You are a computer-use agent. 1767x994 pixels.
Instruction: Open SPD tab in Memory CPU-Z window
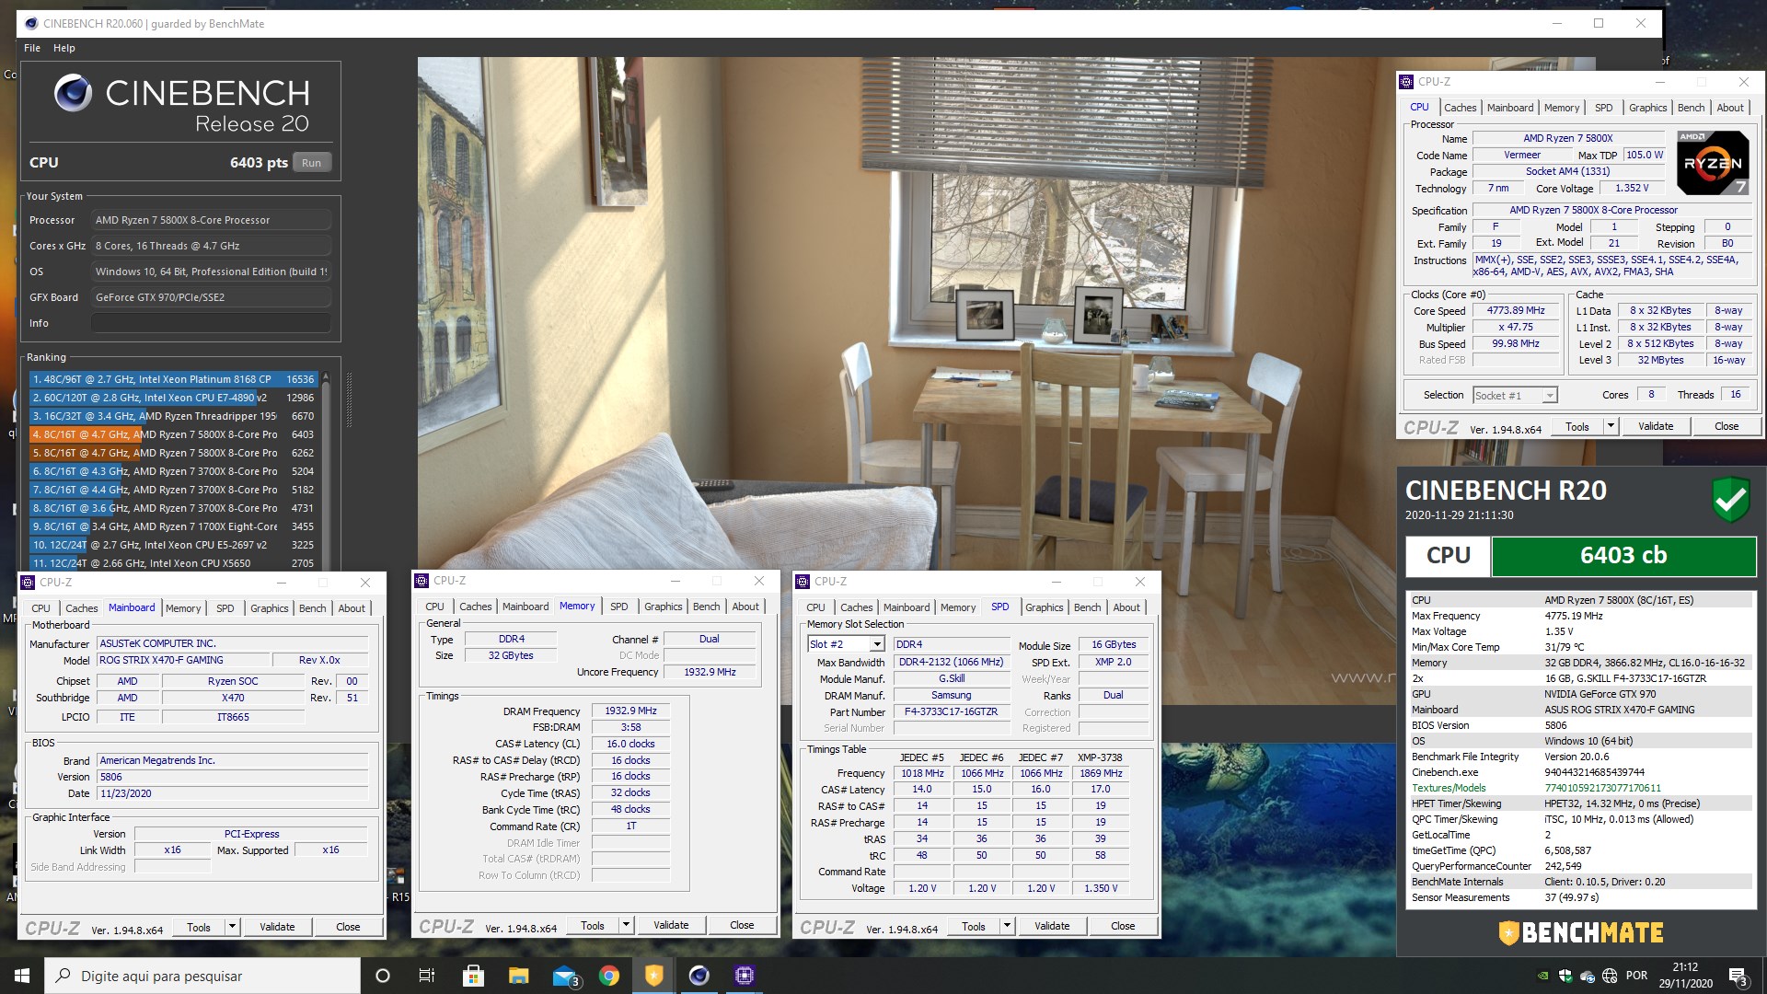pos(619,607)
